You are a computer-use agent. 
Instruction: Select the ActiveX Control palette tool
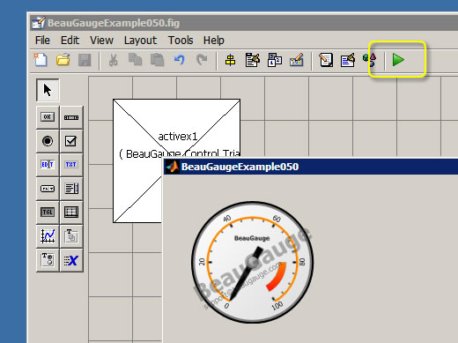click(71, 260)
